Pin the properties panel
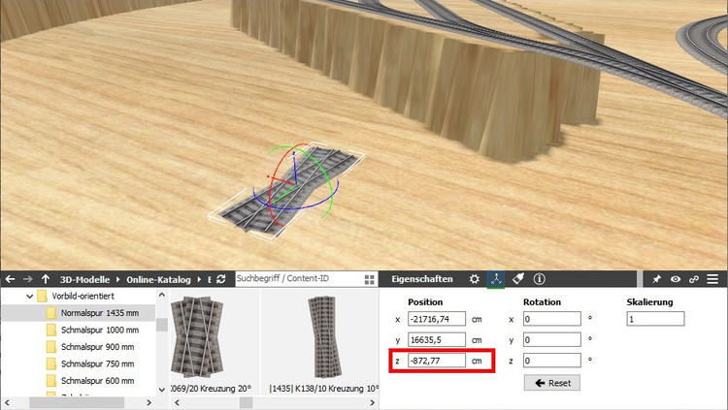Viewport: 728px width, 410px height. [x=657, y=279]
